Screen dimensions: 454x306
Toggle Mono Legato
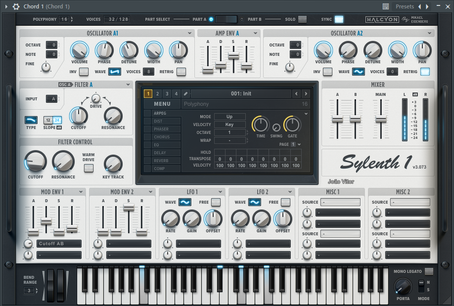(429, 271)
